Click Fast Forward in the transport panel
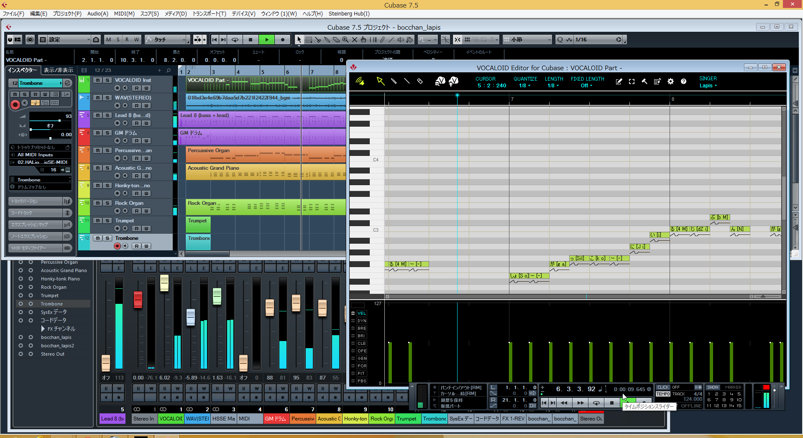The height and width of the screenshot is (438, 803). pyautogui.click(x=580, y=403)
